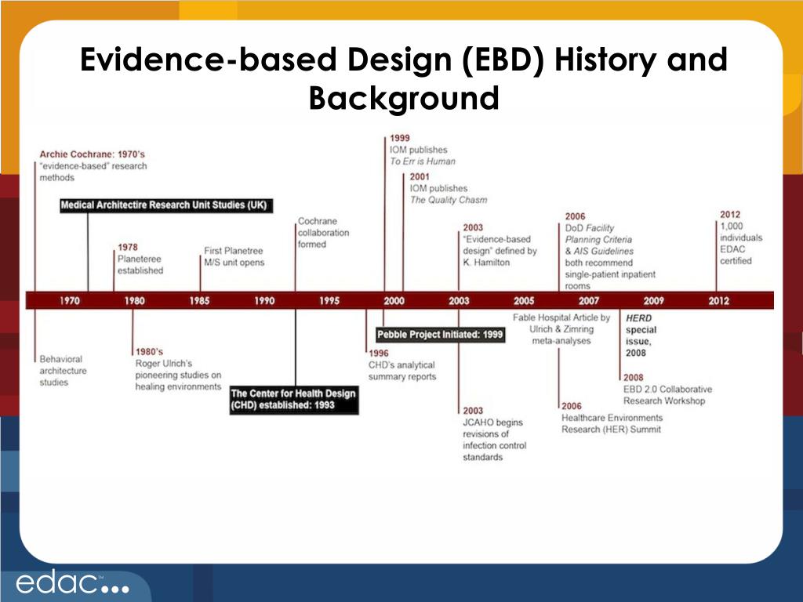Click the 'Cochrane collaboration formed' note

[x=323, y=232]
